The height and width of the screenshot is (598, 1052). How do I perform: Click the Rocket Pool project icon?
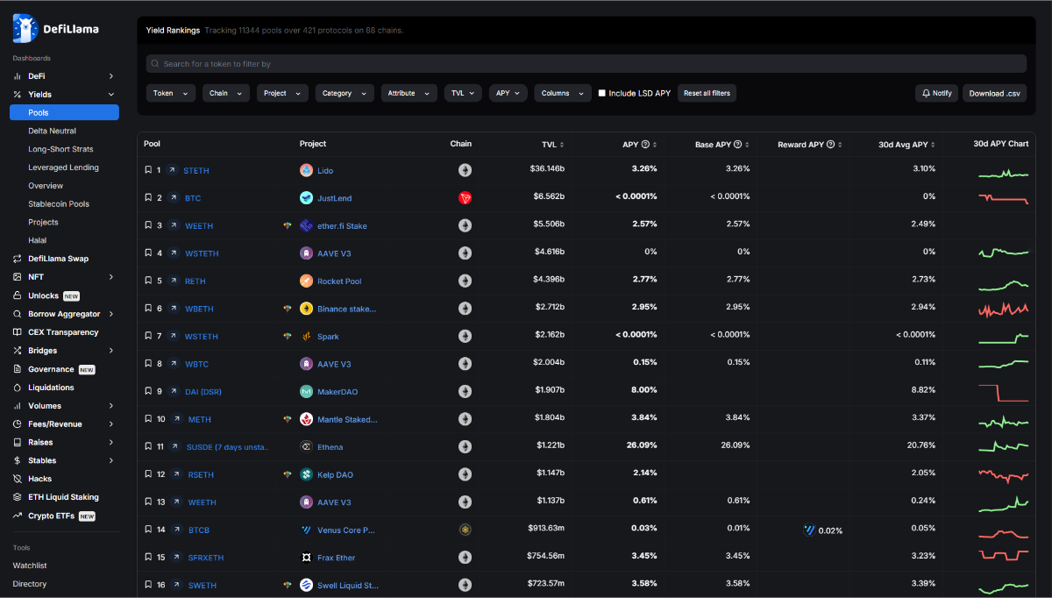(x=306, y=281)
